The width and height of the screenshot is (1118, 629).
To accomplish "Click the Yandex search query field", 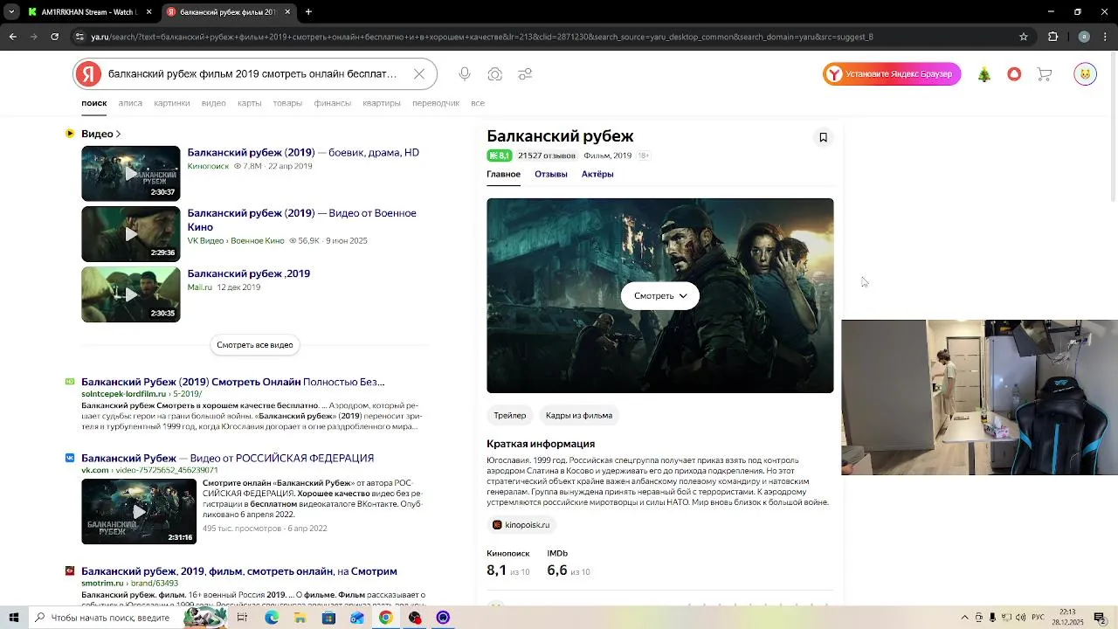I will [253, 74].
